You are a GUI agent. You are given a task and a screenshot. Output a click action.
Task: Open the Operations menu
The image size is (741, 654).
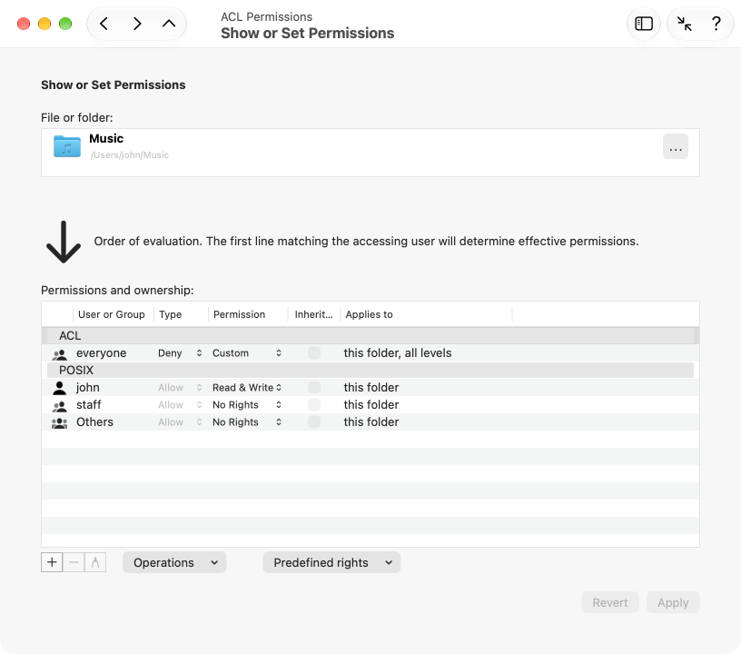click(x=174, y=562)
